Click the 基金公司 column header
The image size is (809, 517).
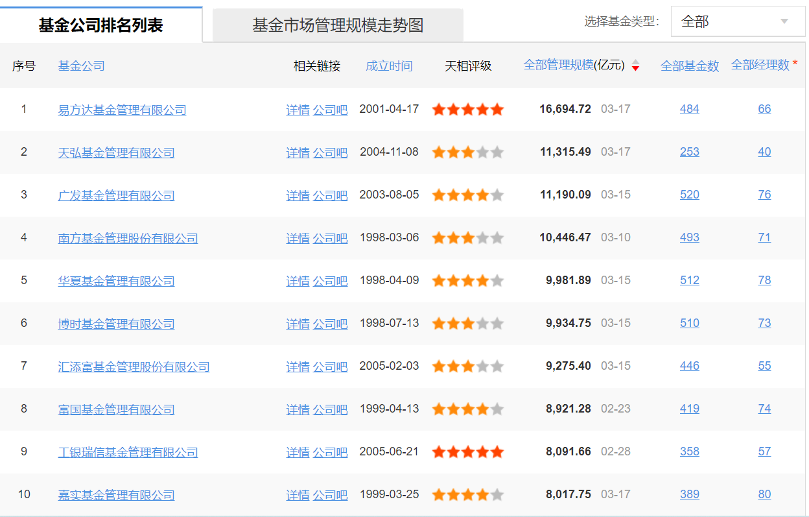click(81, 66)
